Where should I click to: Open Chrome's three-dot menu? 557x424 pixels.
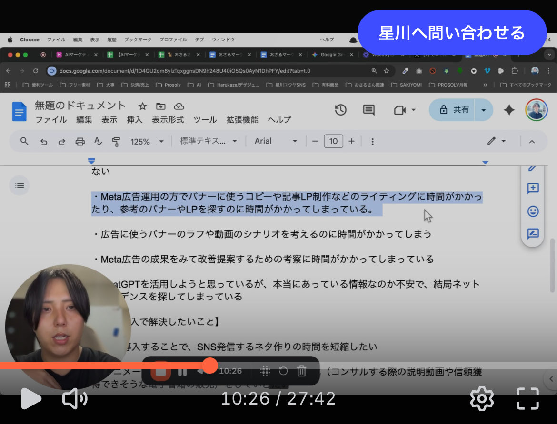548,71
